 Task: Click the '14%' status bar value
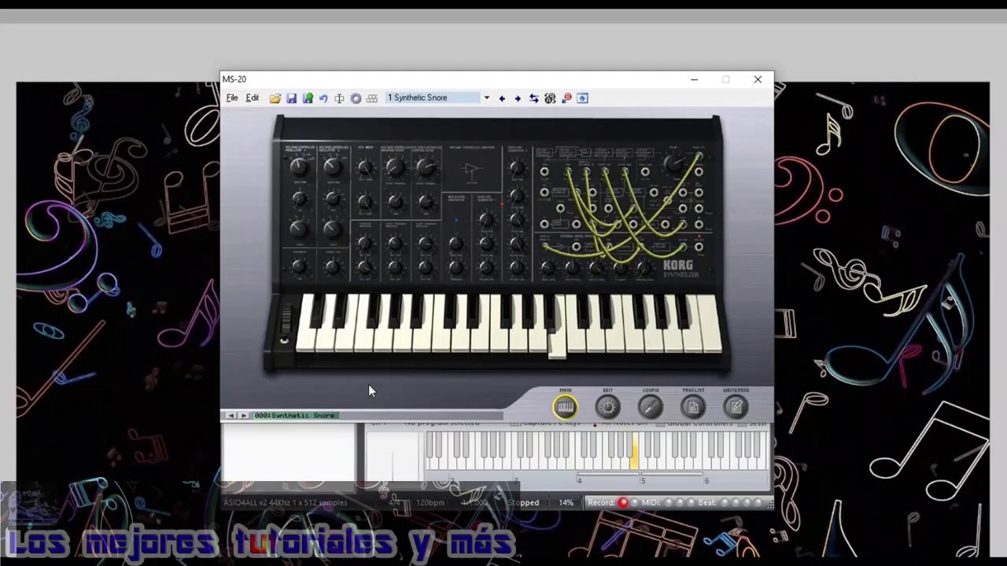(566, 503)
